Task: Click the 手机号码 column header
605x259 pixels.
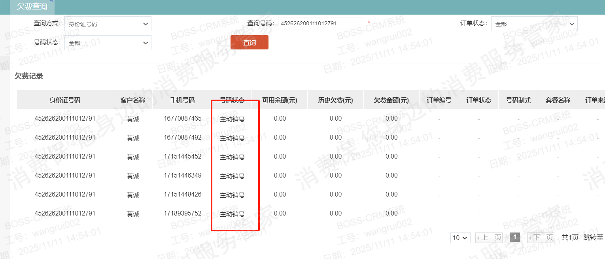Action: [x=182, y=100]
